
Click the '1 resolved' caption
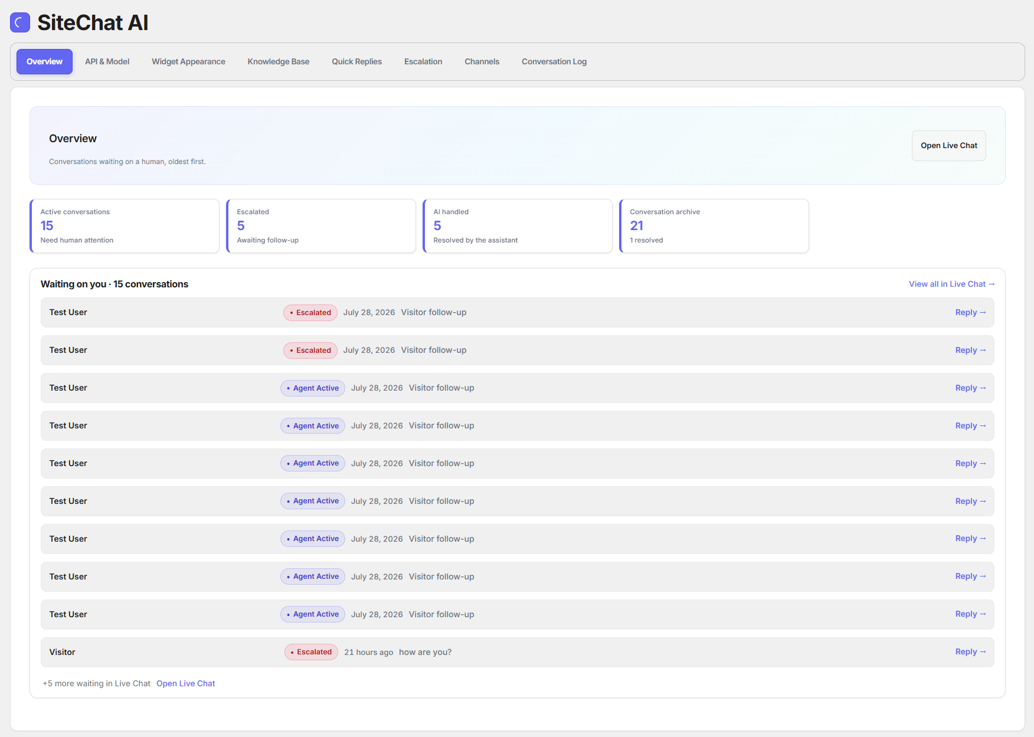pos(646,240)
